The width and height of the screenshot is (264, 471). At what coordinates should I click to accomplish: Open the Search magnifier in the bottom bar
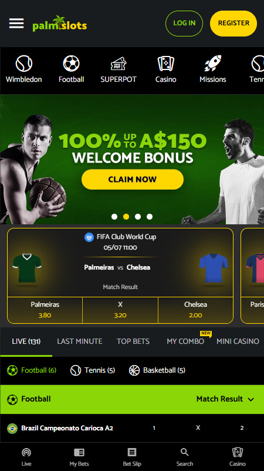(185, 452)
